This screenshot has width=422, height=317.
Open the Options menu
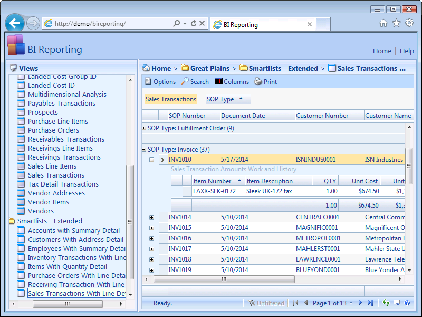click(160, 82)
